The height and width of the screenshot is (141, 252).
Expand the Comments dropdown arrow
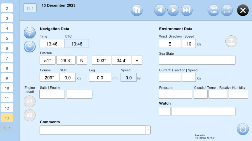tap(148, 130)
